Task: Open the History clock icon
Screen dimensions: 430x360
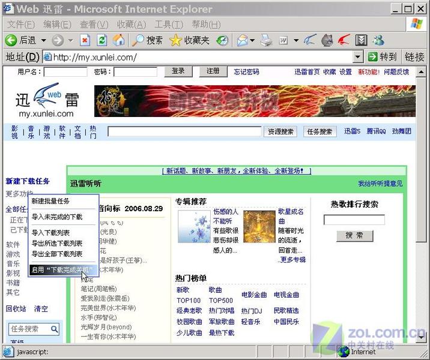Action: point(222,41)
